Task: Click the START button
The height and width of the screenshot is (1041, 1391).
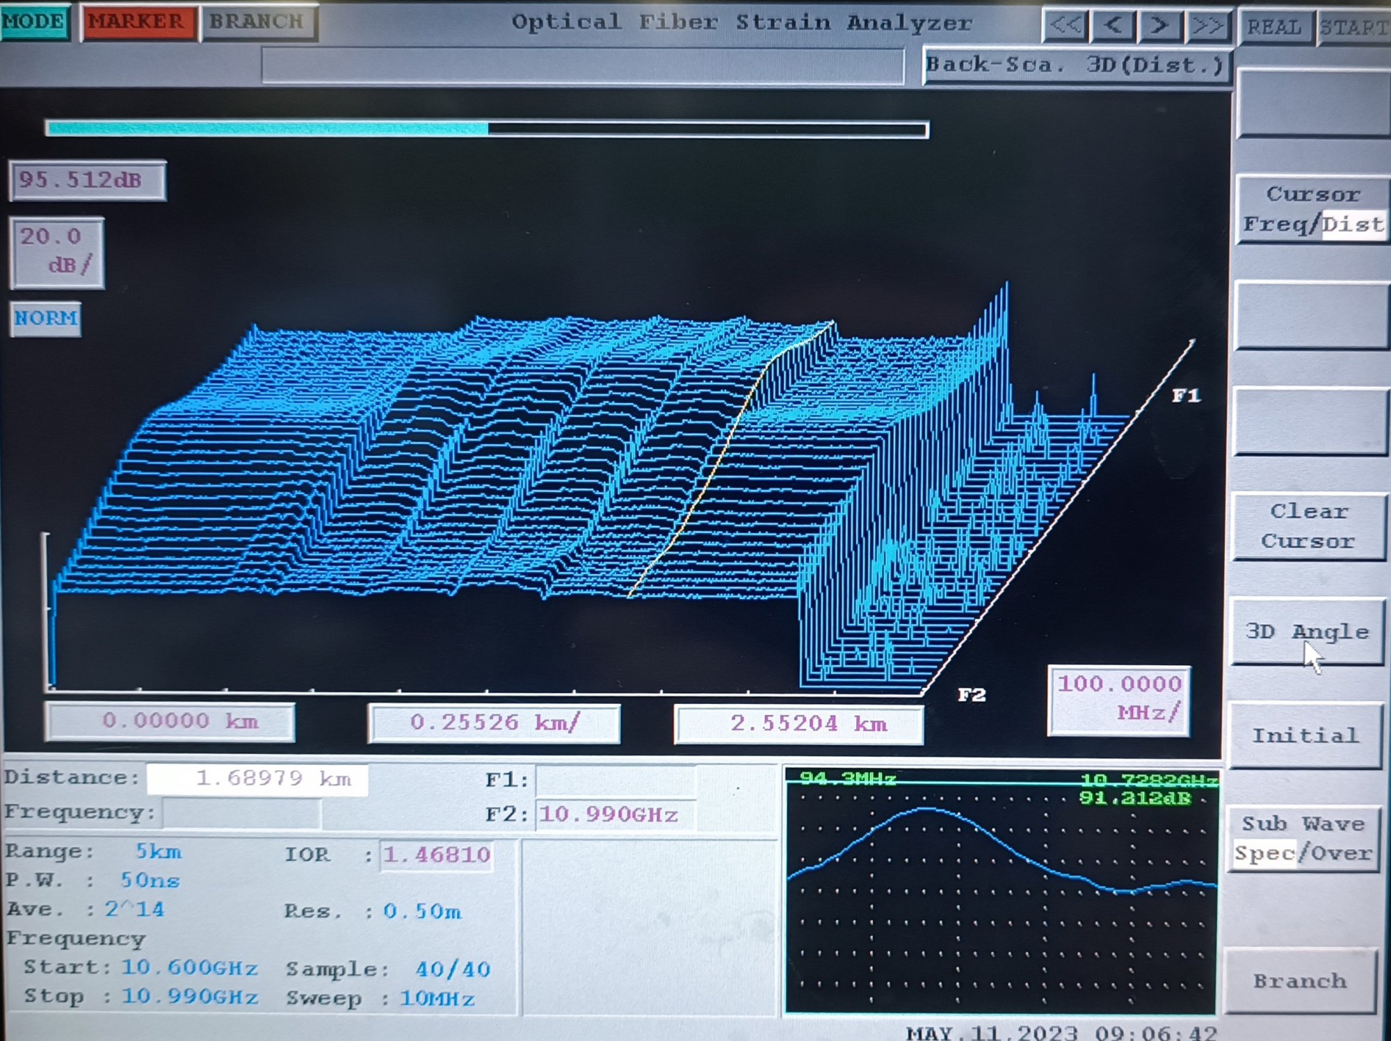Action: 1353,28
